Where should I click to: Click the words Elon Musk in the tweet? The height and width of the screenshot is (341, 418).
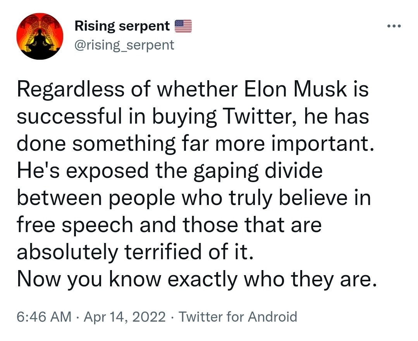(295, 89)
